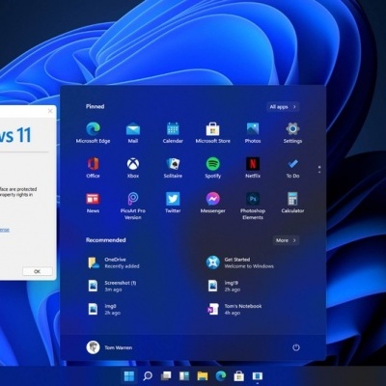This screenshot has width=386, height=386.
Task: Open Microsoft Store from the taskbar
Action: (x=238, y=375)
